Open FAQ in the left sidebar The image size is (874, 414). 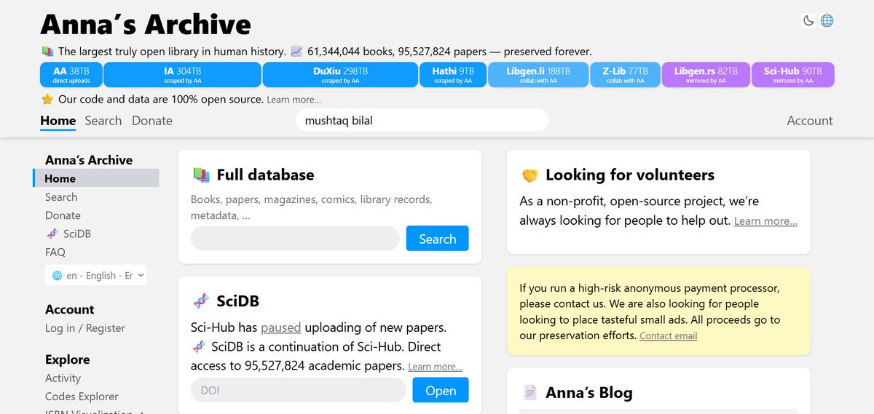pos(55,252)
